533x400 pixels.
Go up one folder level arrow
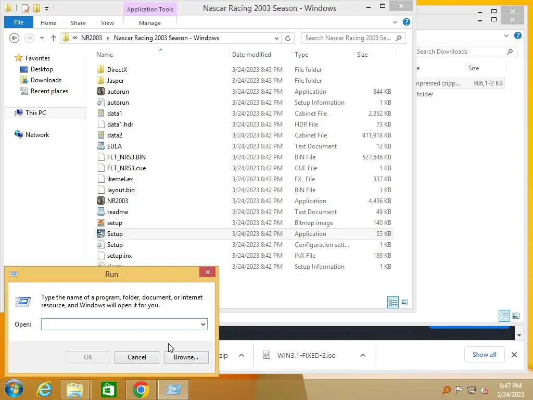(54, 38)
